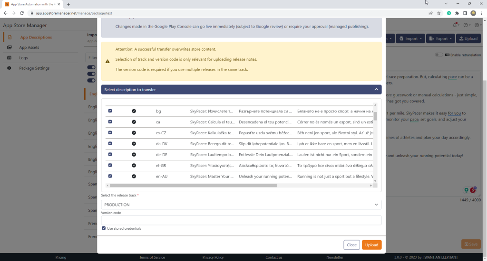Image resolution: width=487 pixels, height=261 pixels.
Task: Click the de-DE language code cell
Action: (162, 154)
